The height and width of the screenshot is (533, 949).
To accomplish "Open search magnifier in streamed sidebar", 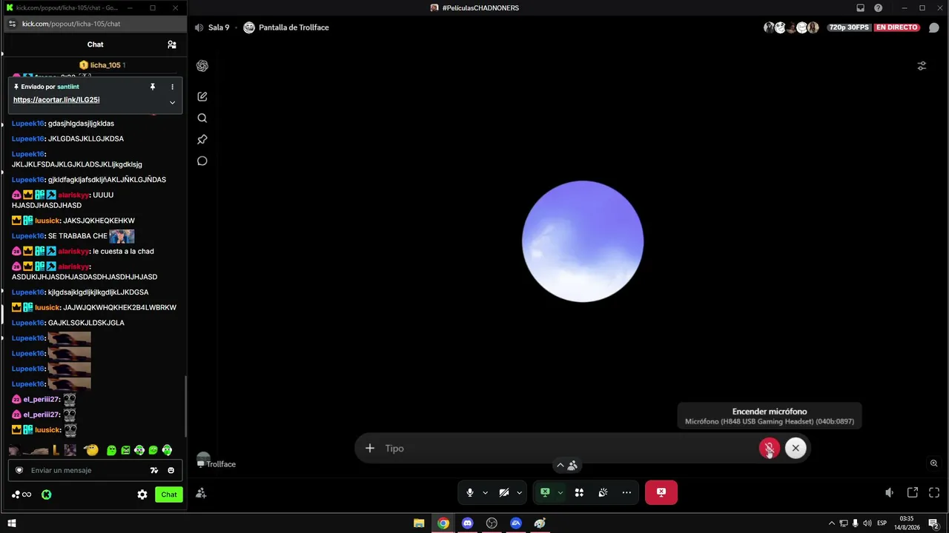I will [x=202, y=118].
